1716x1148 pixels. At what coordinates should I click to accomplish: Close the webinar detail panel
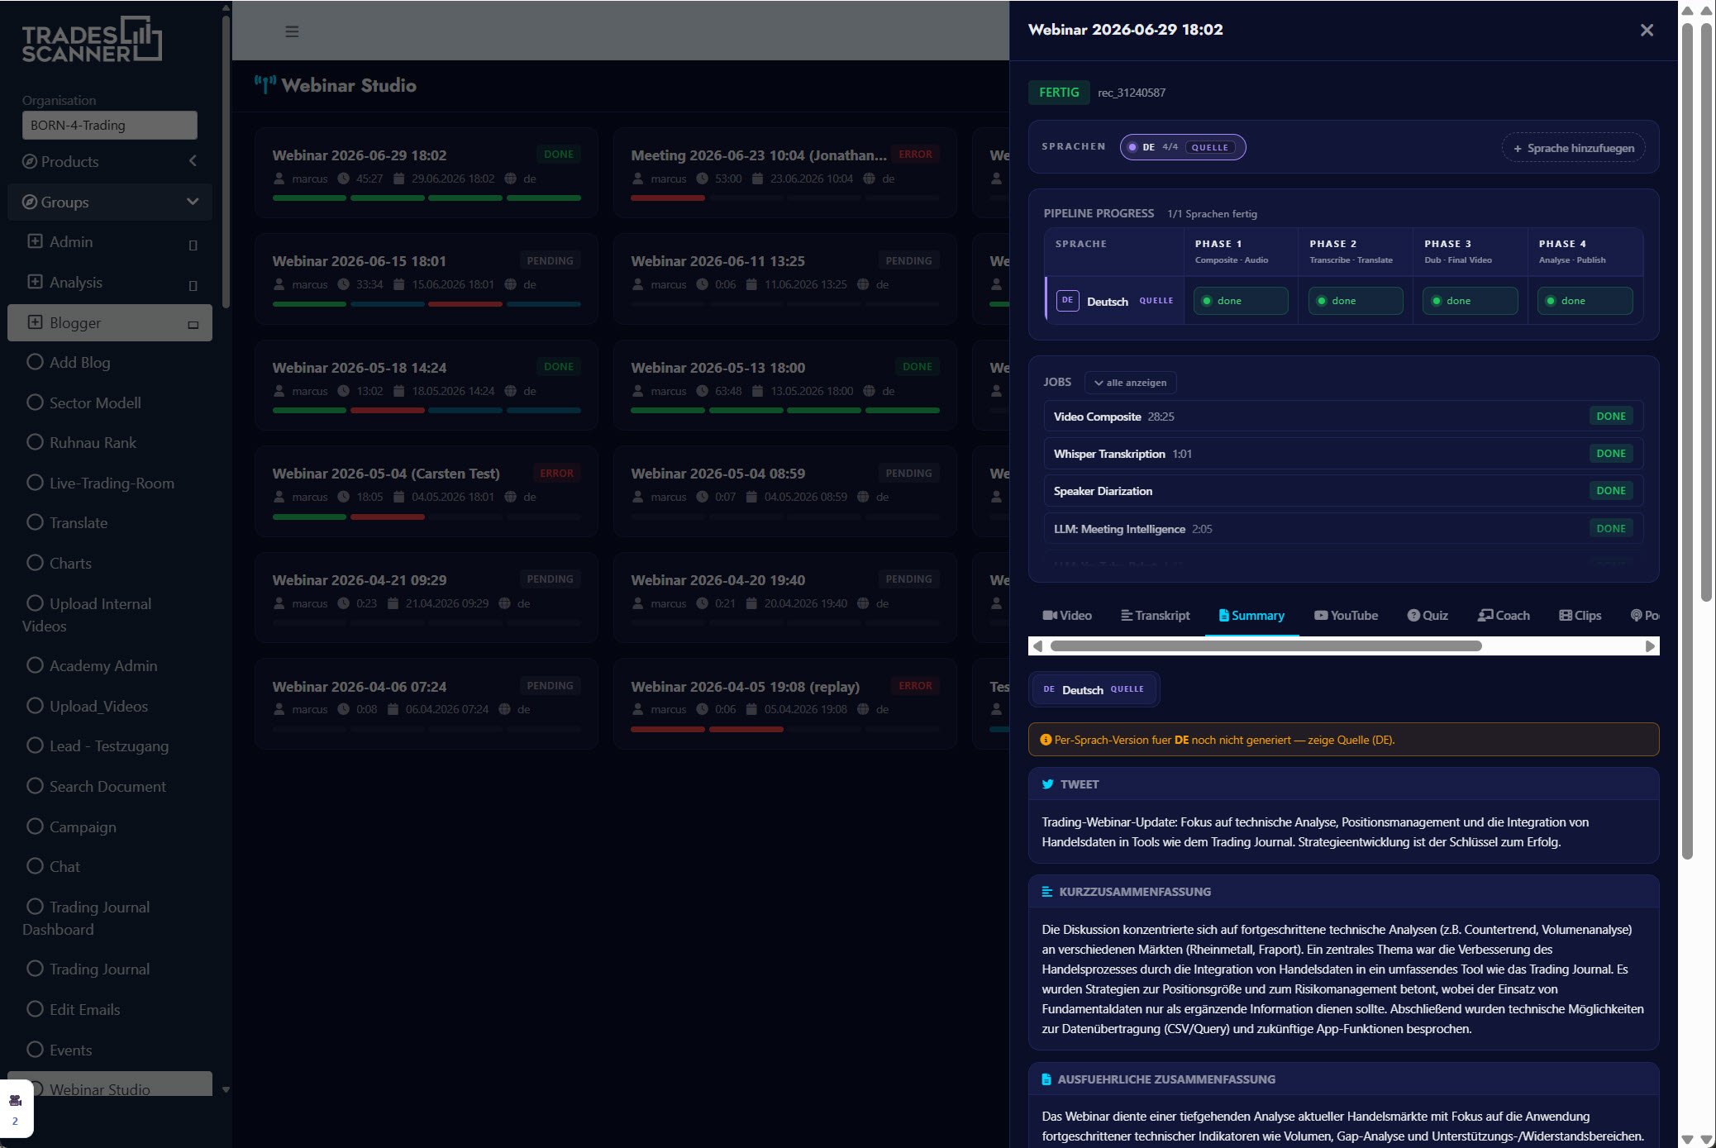[1647, 31]
